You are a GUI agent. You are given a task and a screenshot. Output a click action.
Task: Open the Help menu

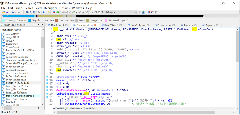tap(89, 8)
